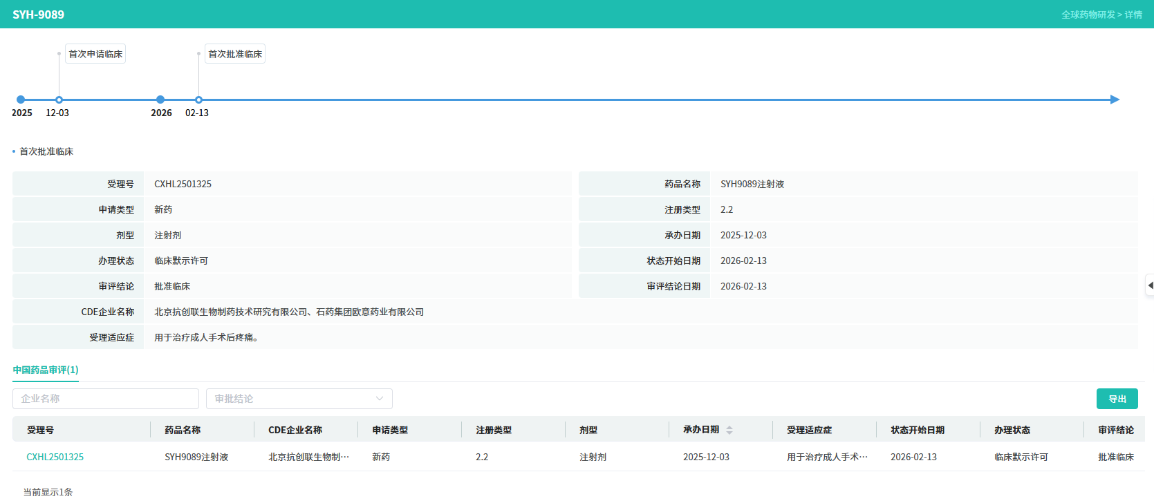Open the CXHL2501325 acceptance number link

55,457
